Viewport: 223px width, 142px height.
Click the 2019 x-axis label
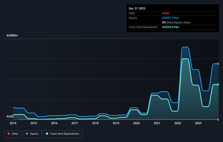pyautogui.click(x=116, y=123)
